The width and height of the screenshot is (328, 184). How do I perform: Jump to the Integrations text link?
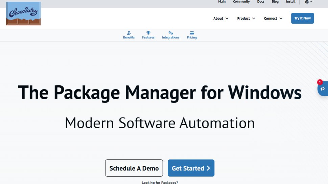pos(171,37)
